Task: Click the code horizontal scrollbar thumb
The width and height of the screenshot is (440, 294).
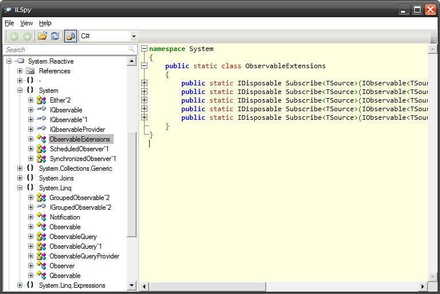Action: pos(208,287)
